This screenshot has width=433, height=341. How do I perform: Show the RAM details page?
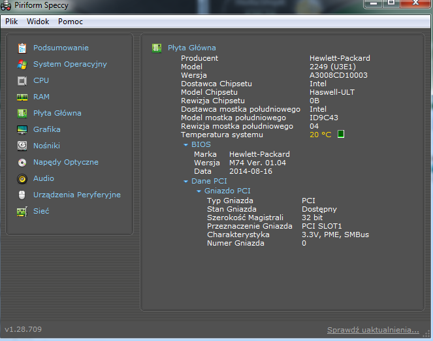click(41, 97)
